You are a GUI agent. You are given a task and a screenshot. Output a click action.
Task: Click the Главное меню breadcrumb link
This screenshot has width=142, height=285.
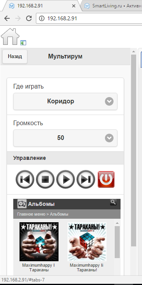pos(31,214)
